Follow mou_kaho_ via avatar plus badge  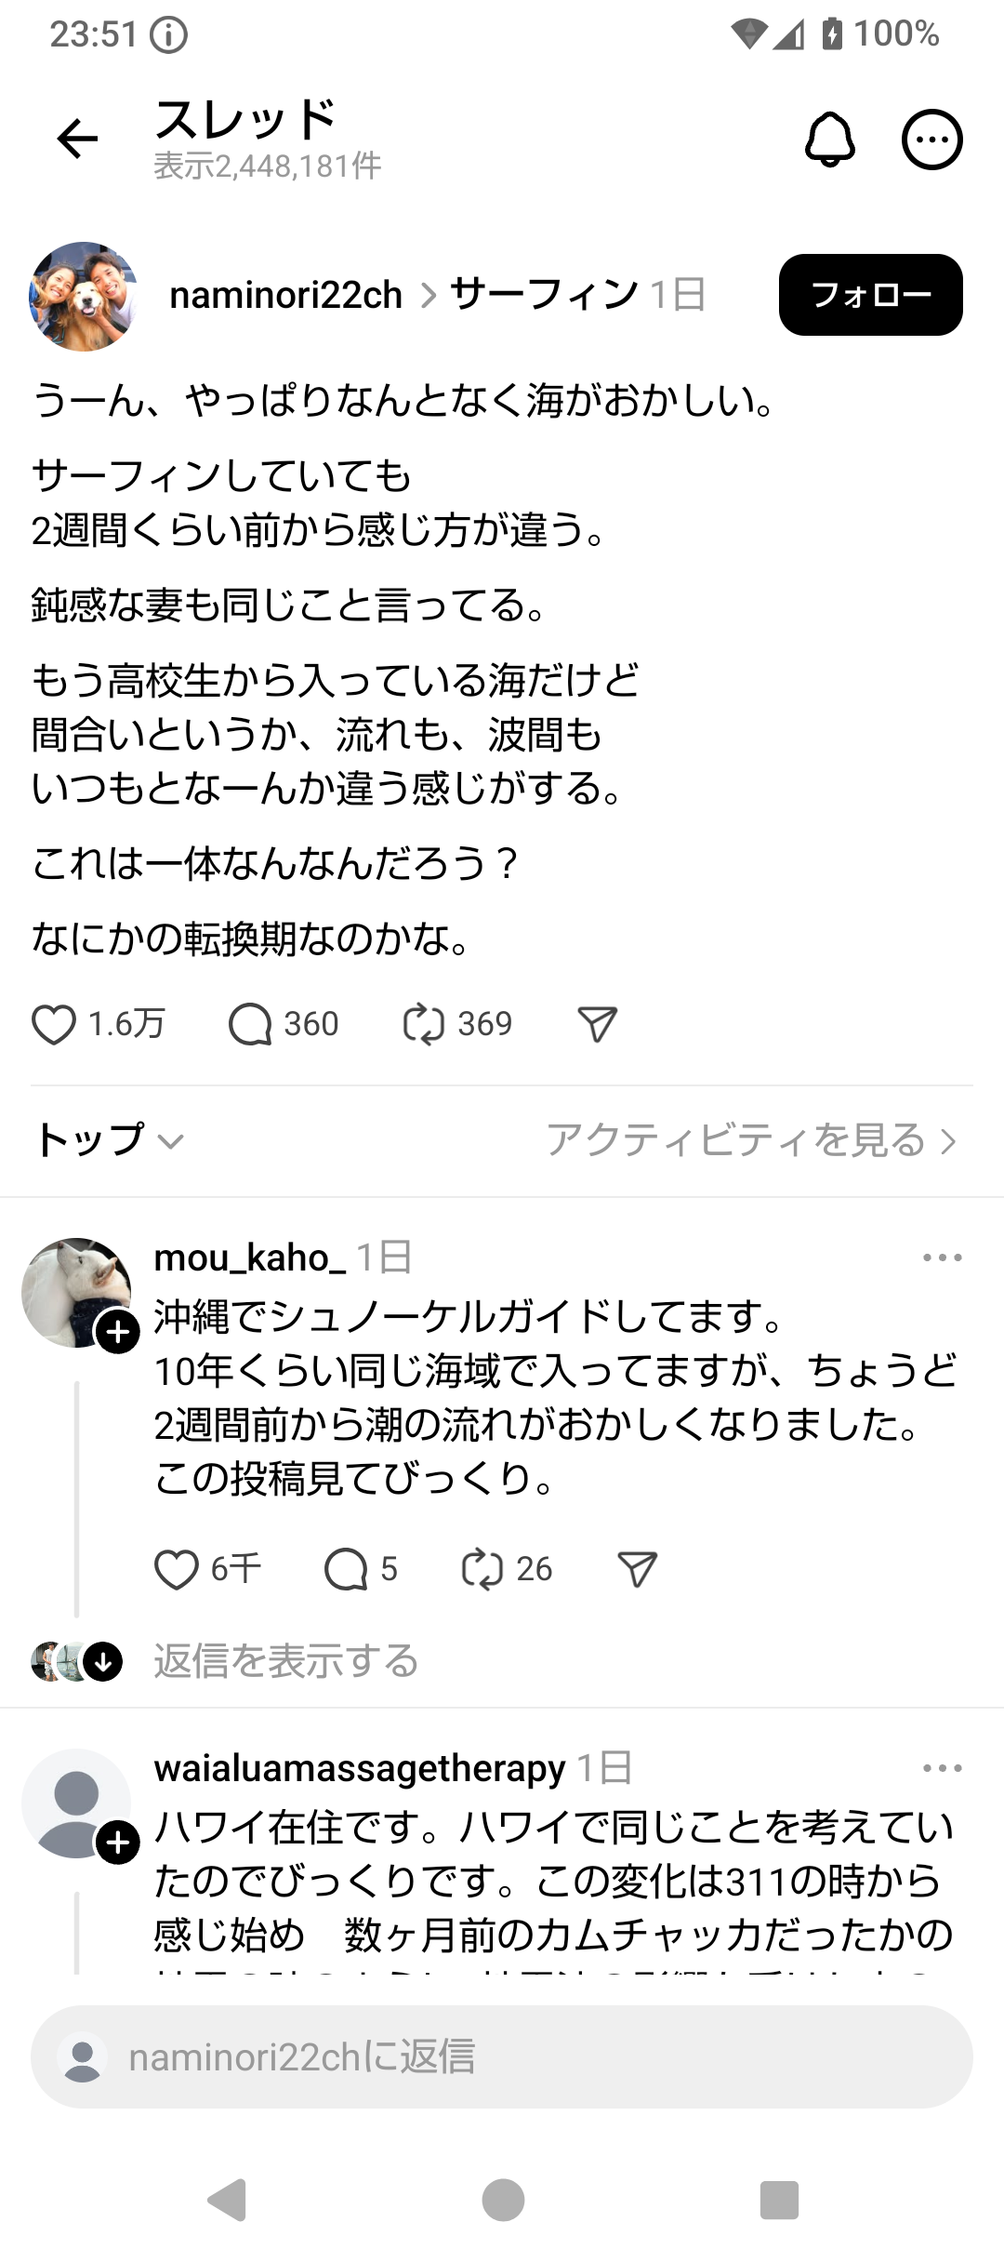(118, 1333)
